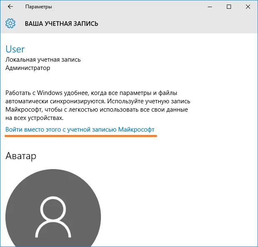Click the "User" account name

pos(15,49)
